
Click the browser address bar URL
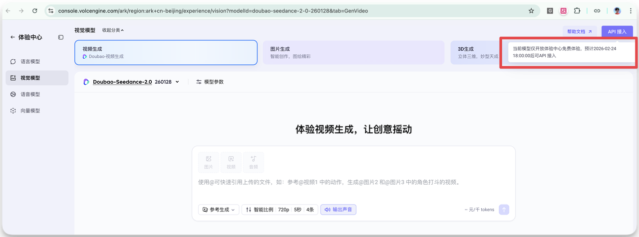click(x=213, y=10)
